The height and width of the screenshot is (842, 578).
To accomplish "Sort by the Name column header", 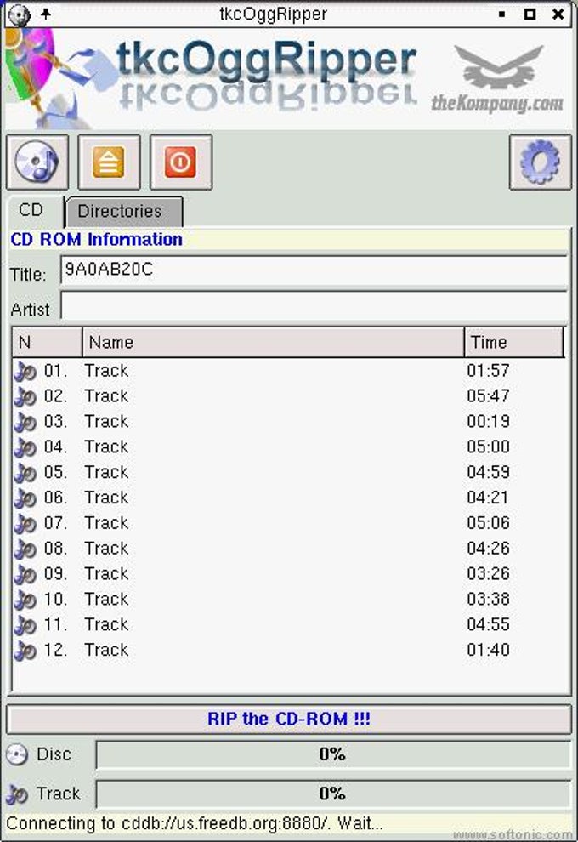I will [x=273, y=342].
